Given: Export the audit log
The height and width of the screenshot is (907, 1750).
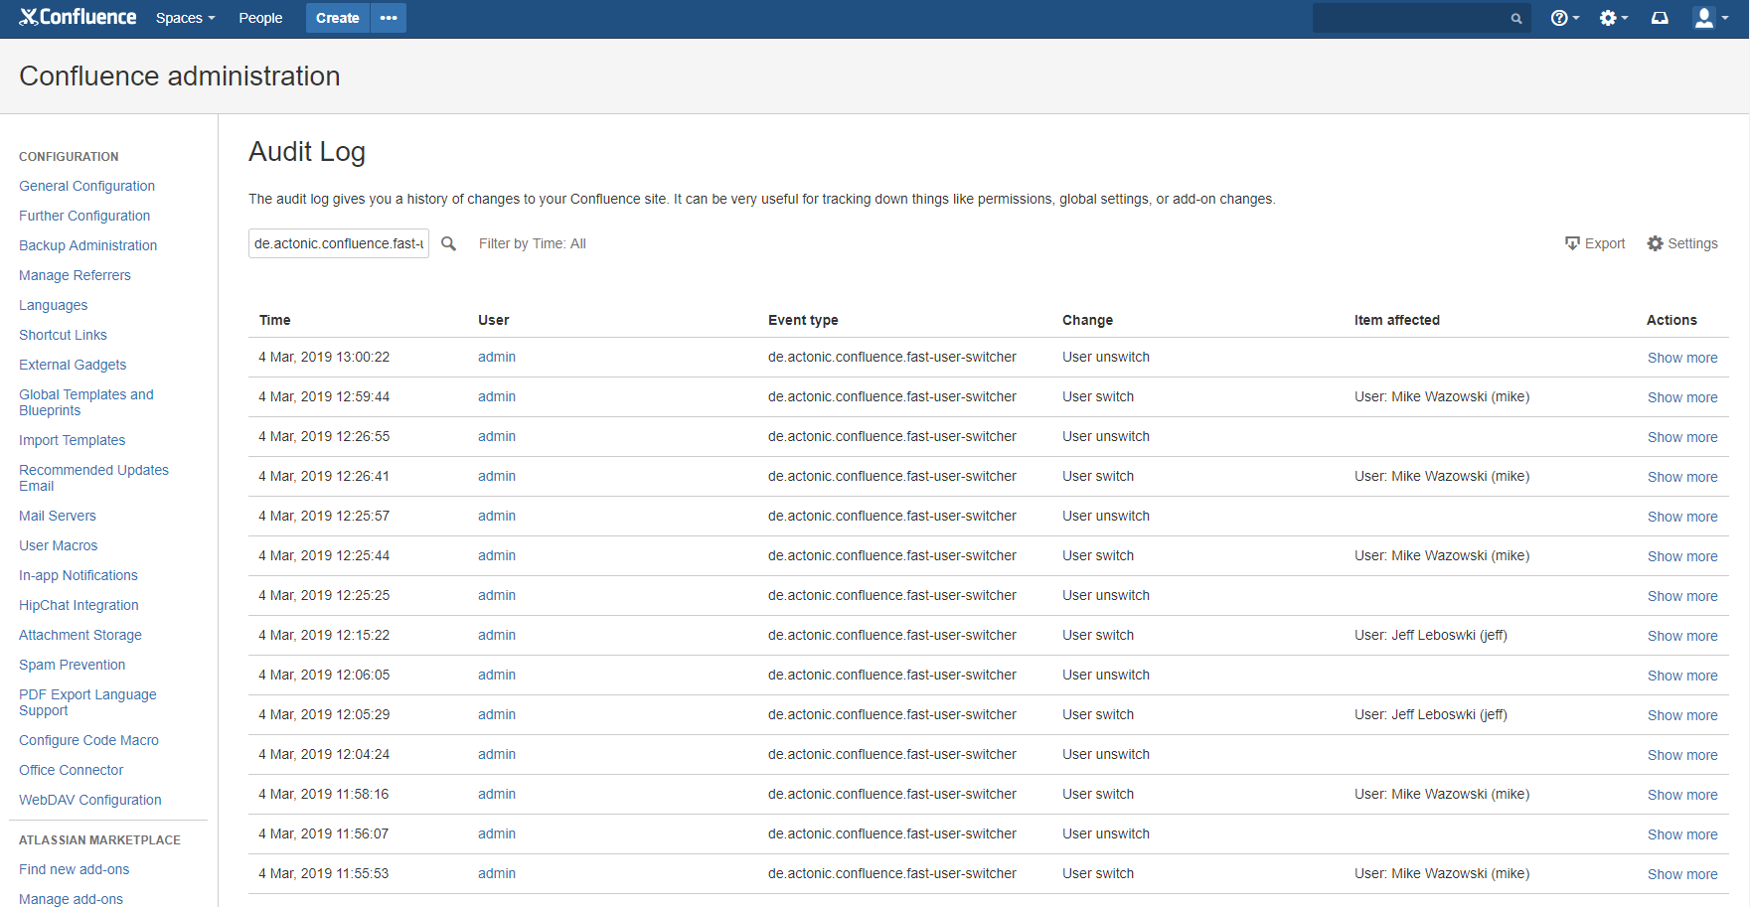Looking at the screenshot, I should [x=1595, y=243].
